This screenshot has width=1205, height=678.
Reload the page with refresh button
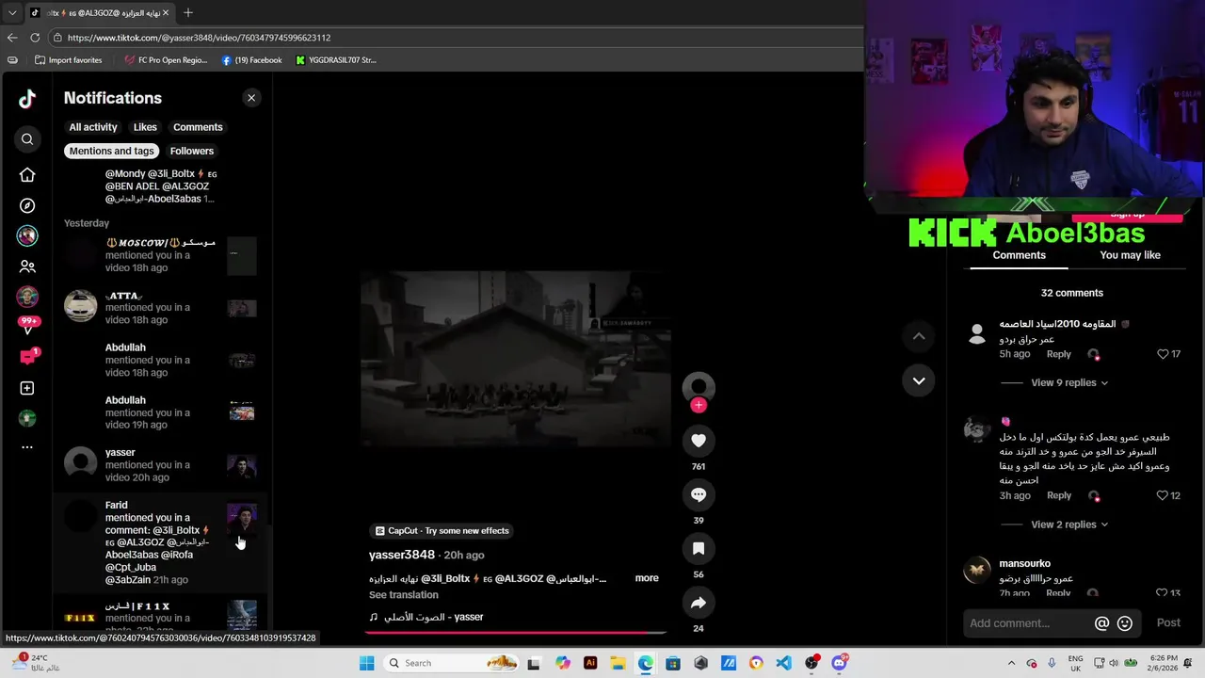[35, 38]
